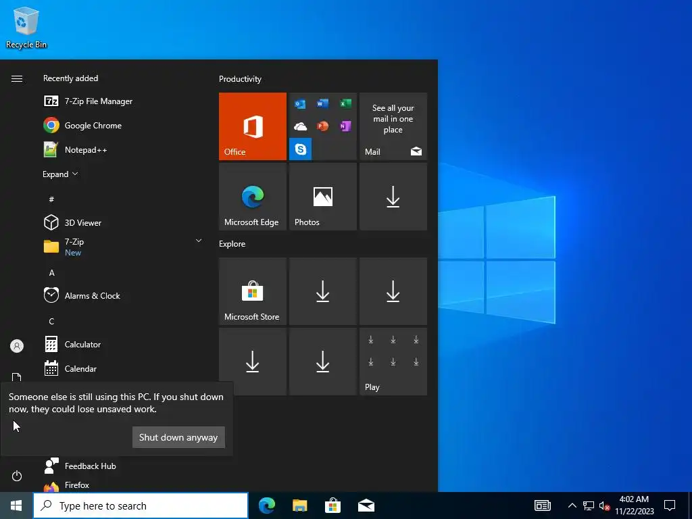Open the Play folder tile
Viewport: 692px width, 519px height.
pos(393,362)
